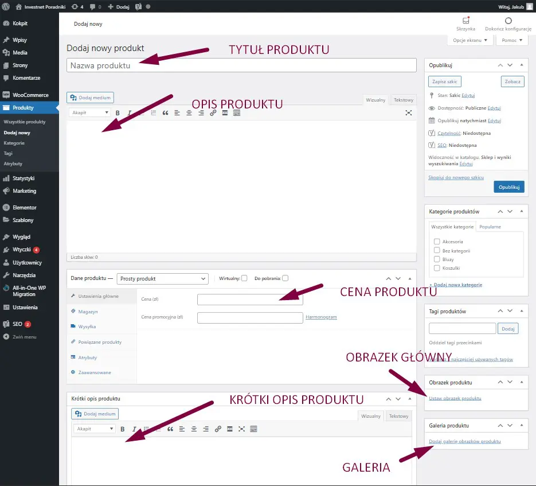This screenshot has height=486, width=536.
Task: Check the Koszulki category checkbox
Action: click(437, 268)
